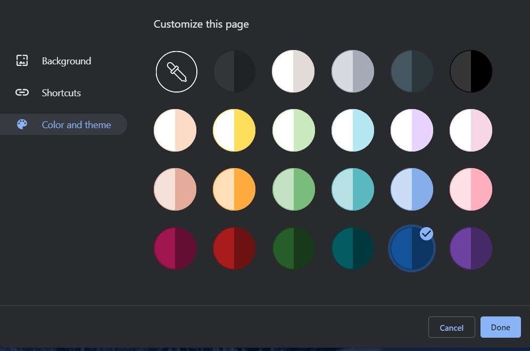Pick the purple theme swatch
Viewport: 530px width, 351px height.
point(471,248)
